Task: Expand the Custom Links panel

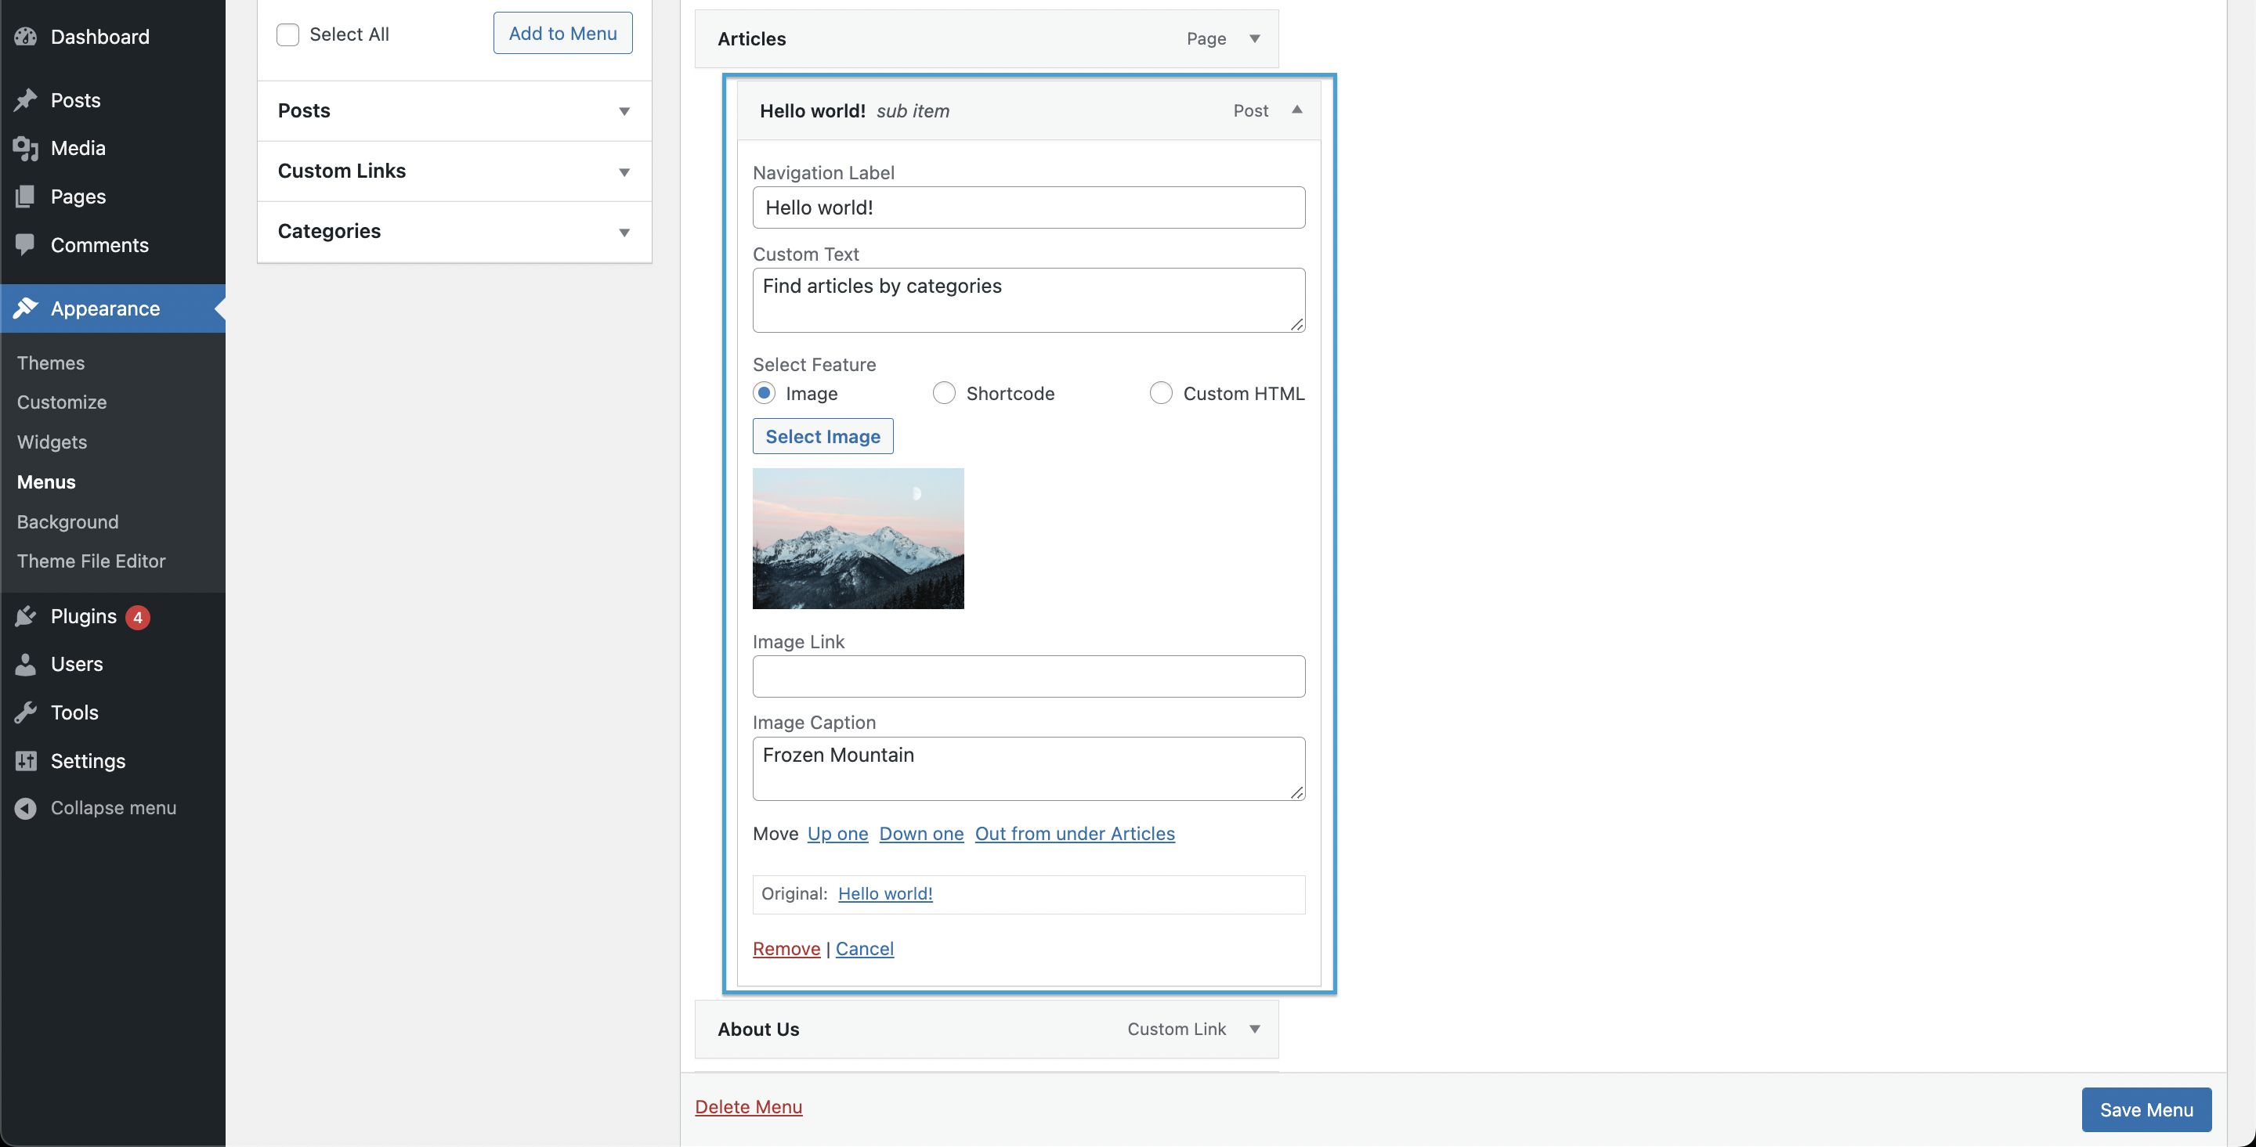Action: coord(454,171)
